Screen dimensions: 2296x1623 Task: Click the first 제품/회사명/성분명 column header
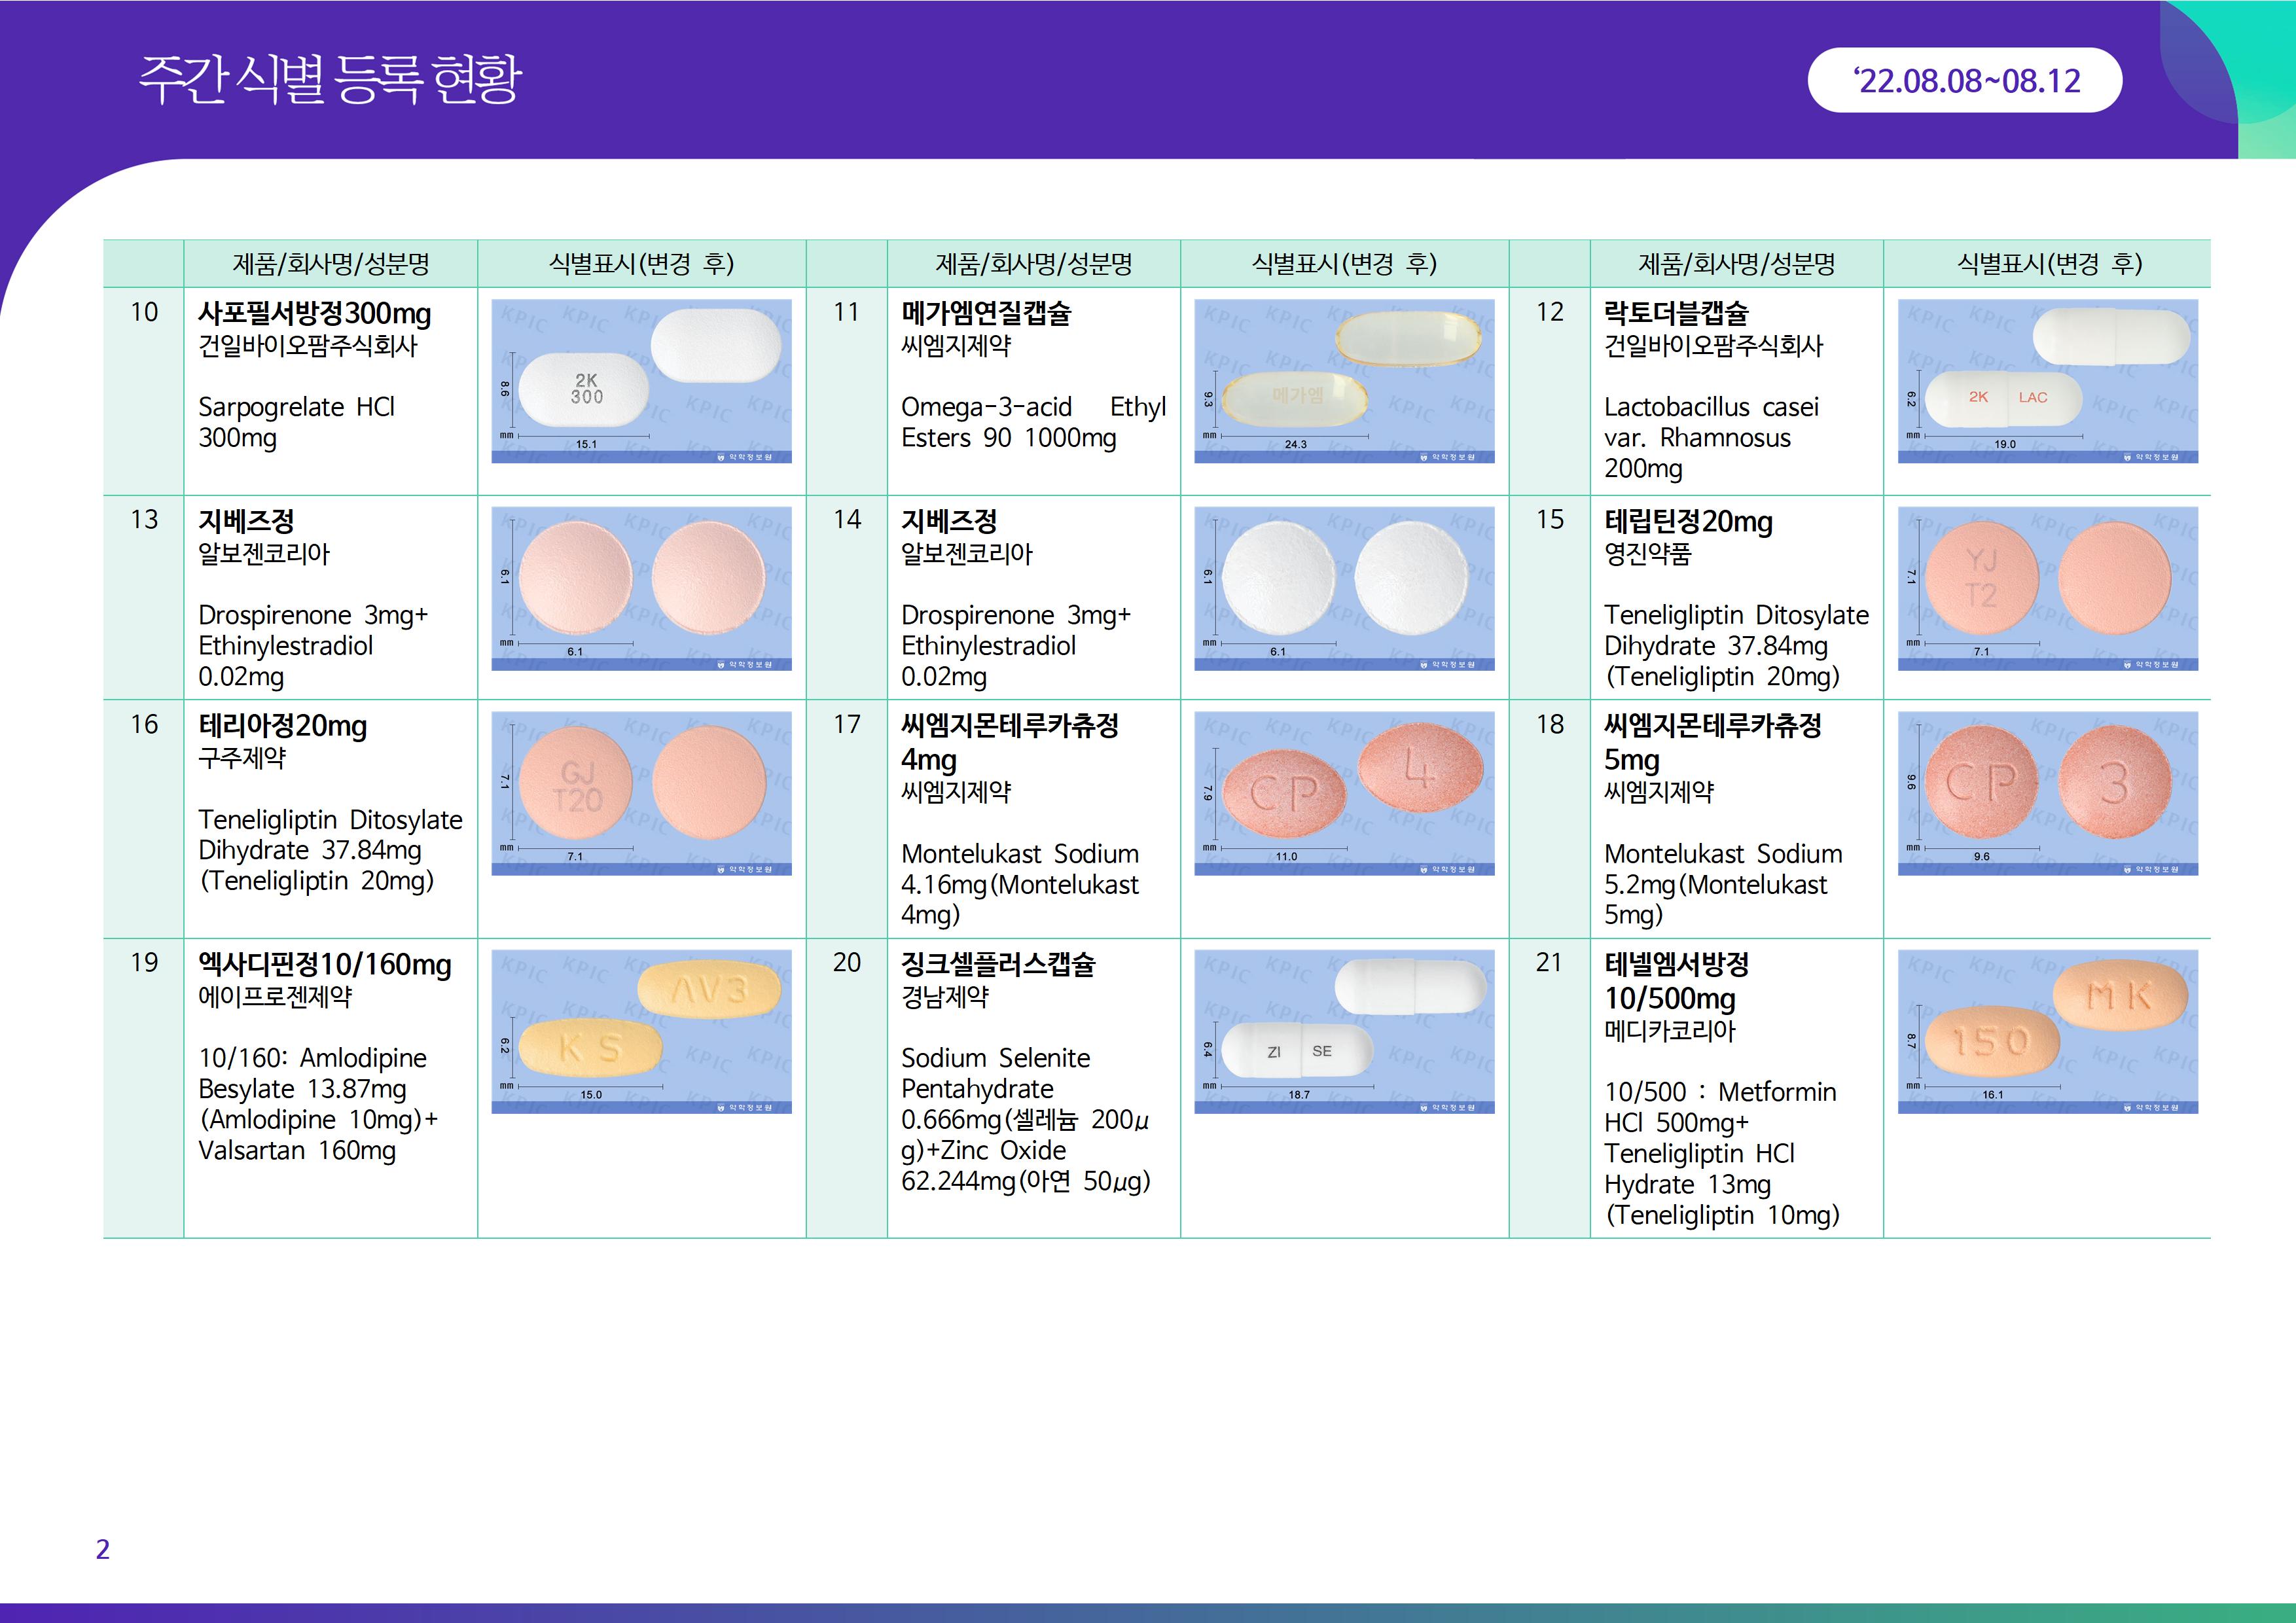(x=330, y=264)
